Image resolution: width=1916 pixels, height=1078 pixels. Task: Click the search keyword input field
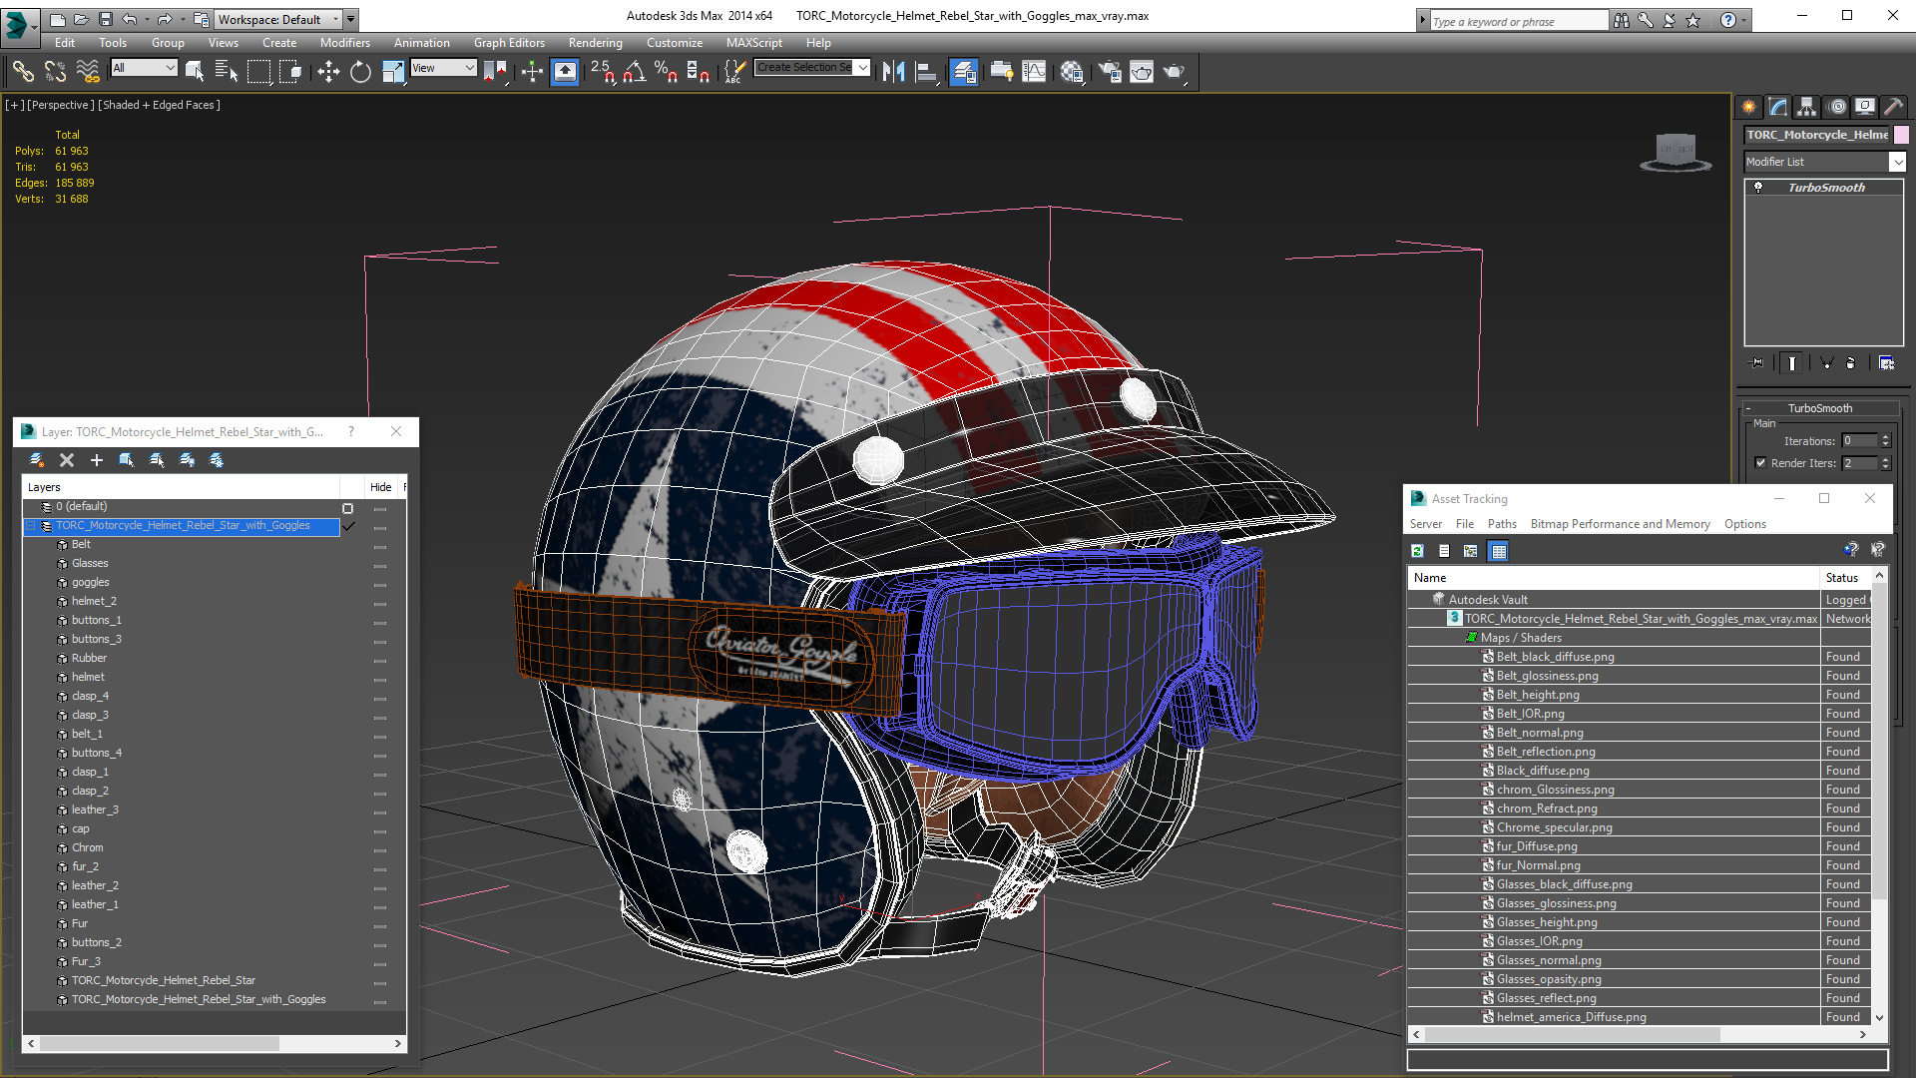pos(1519,21)
